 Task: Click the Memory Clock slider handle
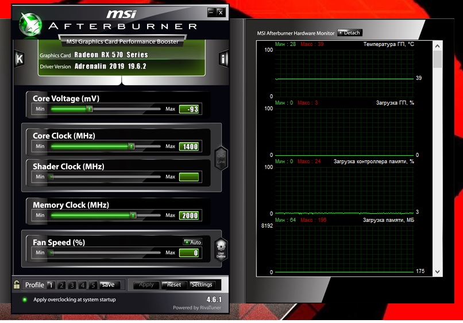[133, 215]
